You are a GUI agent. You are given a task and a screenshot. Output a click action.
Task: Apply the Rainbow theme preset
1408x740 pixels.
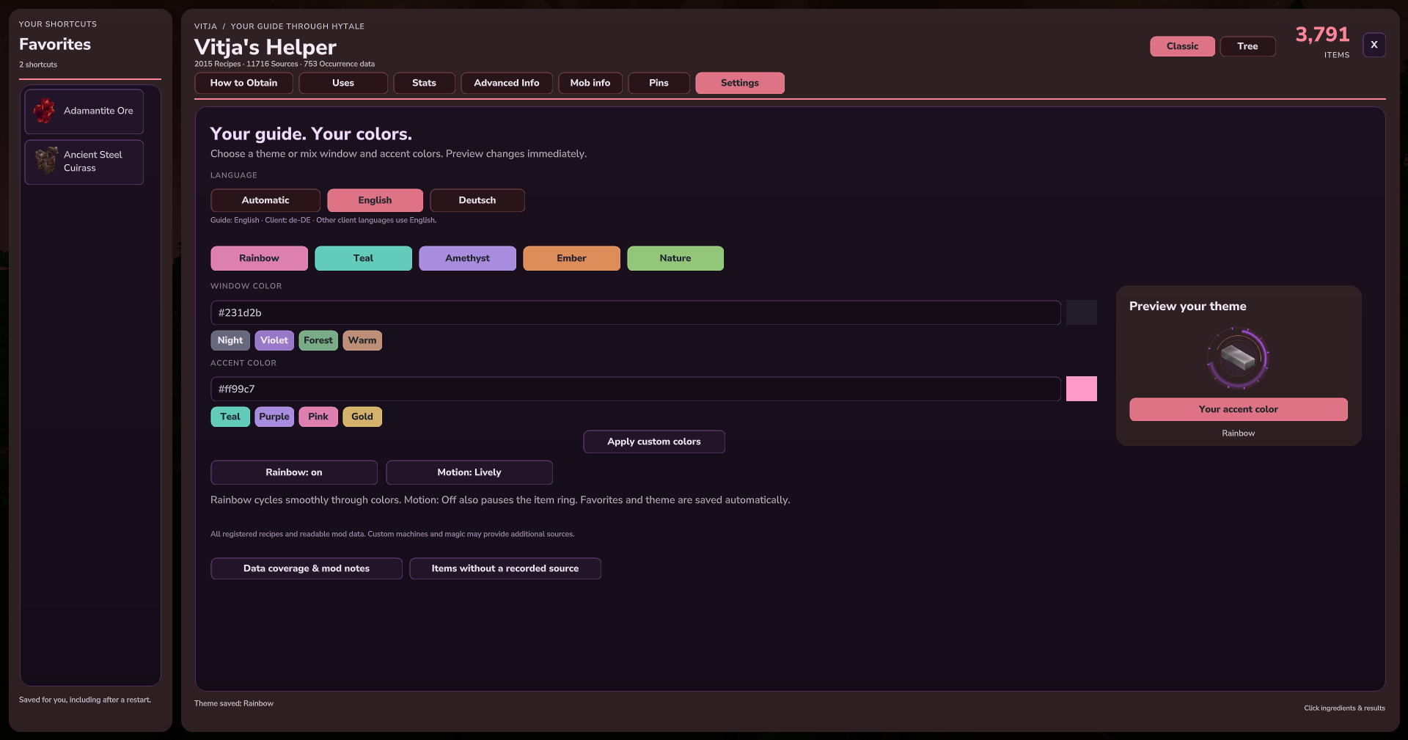pyautogui.click(x=259, y=258)
